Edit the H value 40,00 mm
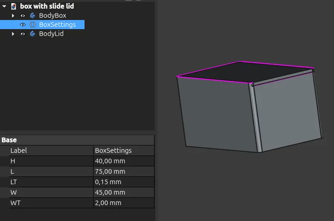 coord(124,161)
